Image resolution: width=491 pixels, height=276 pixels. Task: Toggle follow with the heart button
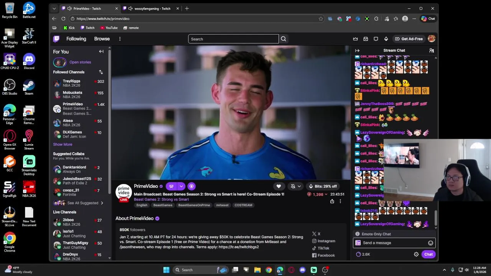[x=278, y=186]
